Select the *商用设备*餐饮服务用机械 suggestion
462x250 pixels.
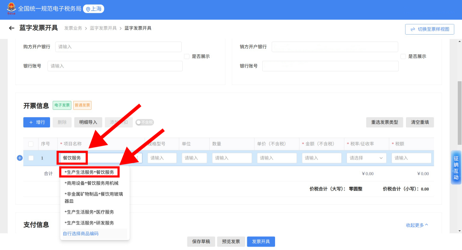(92, 183)
